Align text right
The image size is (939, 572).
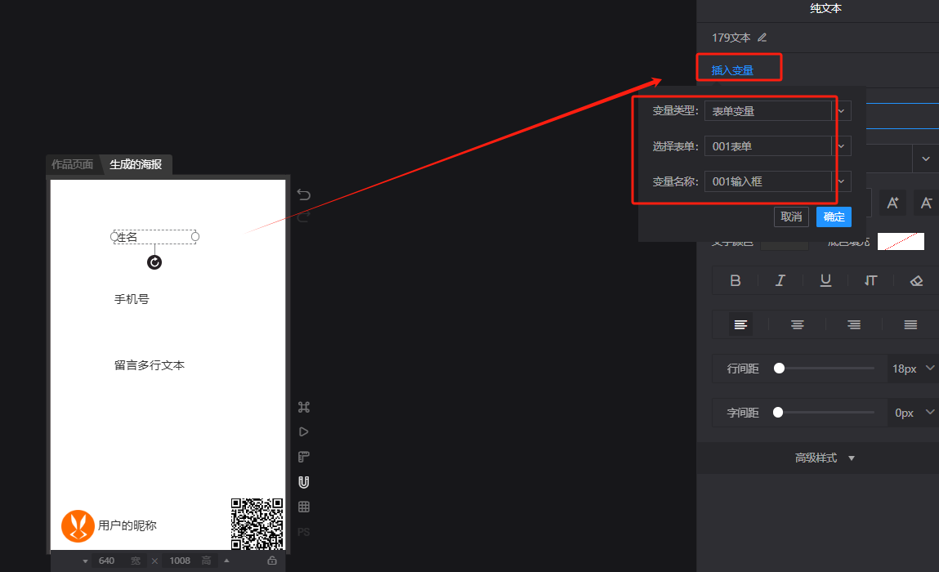(854, 324)
